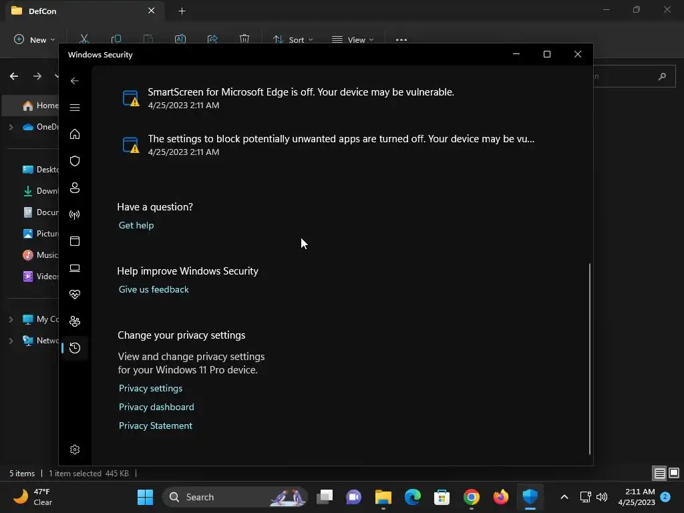
Task: Click Rename icon in File Explorer toolbar
Action: (x=180, y=39)
